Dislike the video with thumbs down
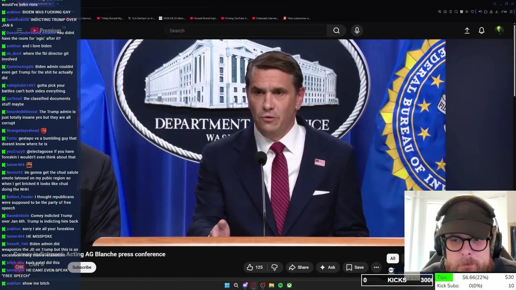The image size is (516, 290). click(x=275, y=267)
